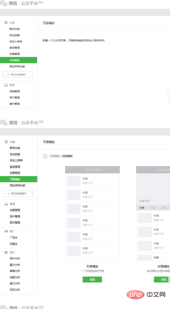Open 消息管理 in the upper screenshot sidebar
This screenshot has width=170, height=309.
[15, 91]
